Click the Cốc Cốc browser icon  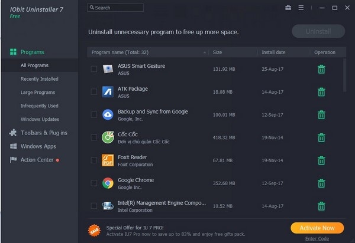(108, 137)
